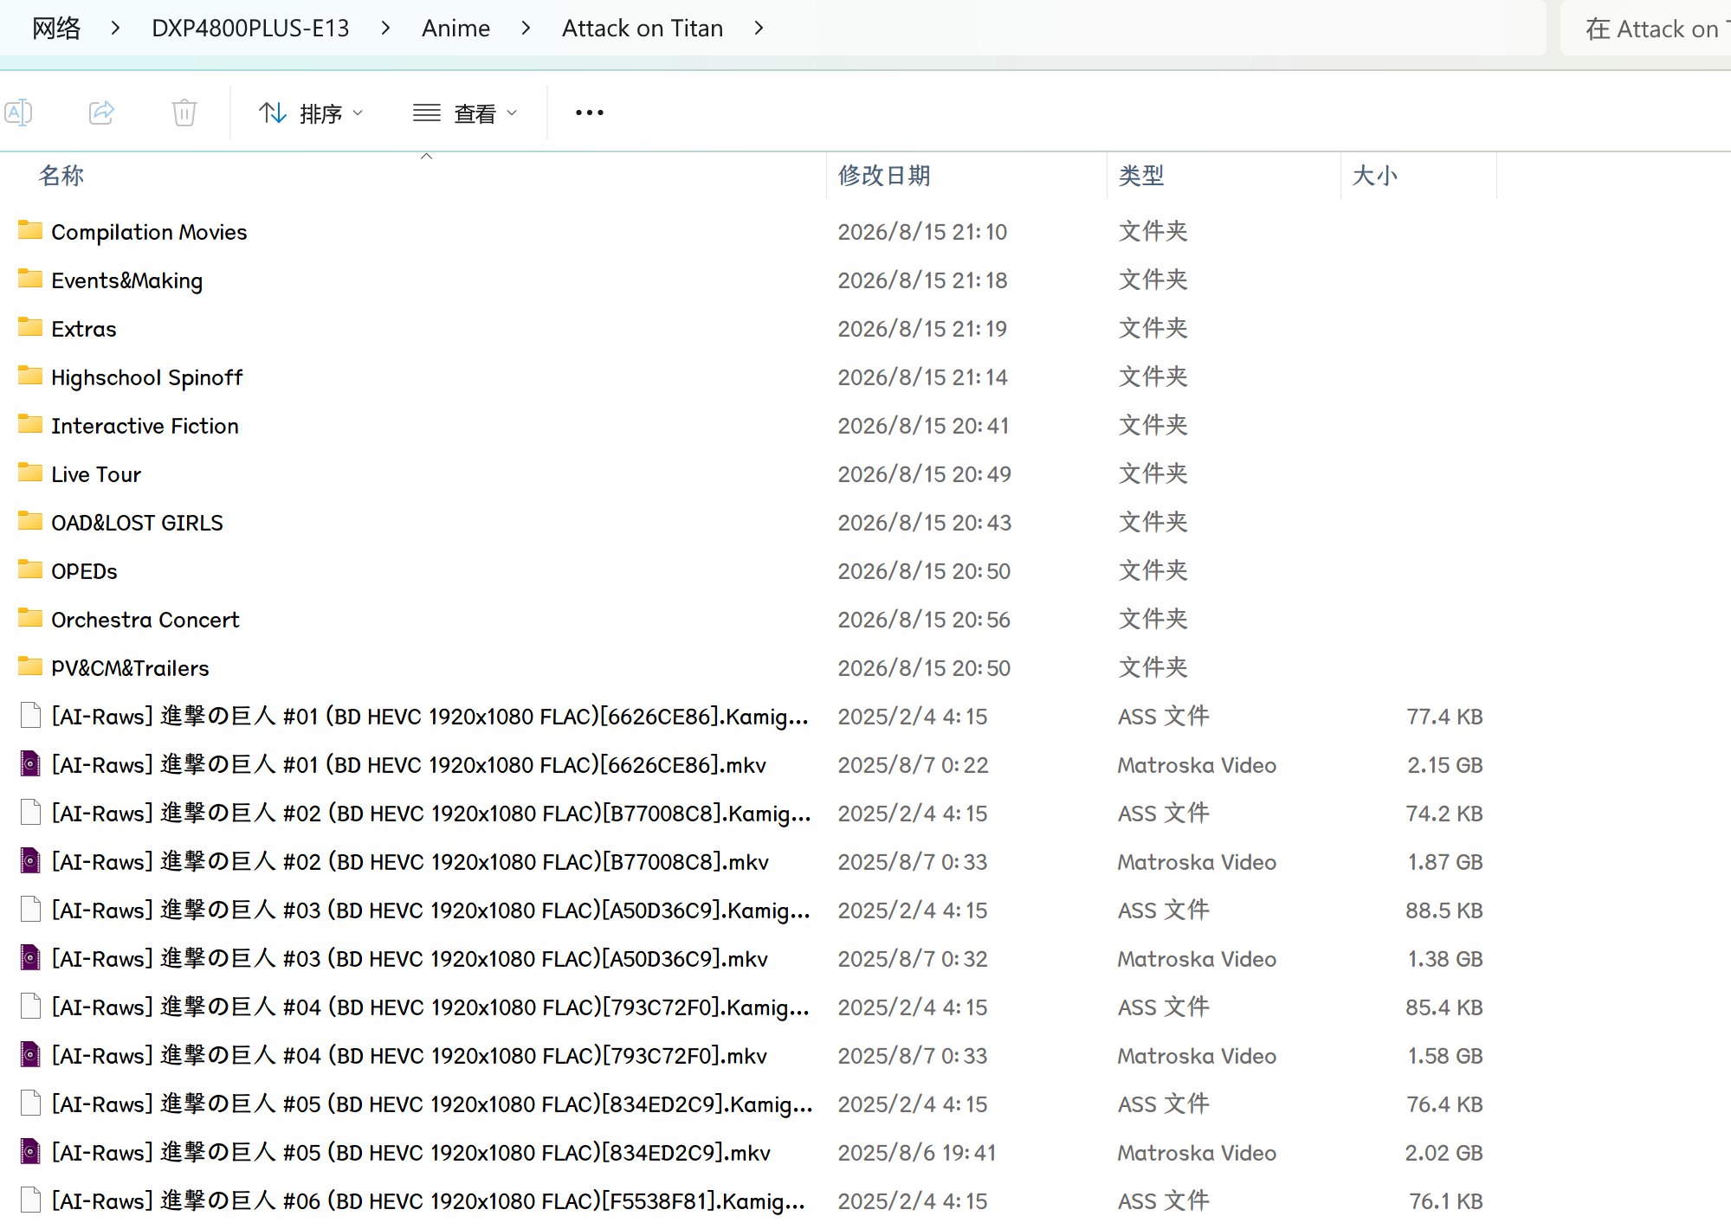The height and width of the screenshot is (1229, 1731).
Task: Sort by the 修改日期 column header
Action: [x=884, y=176]
